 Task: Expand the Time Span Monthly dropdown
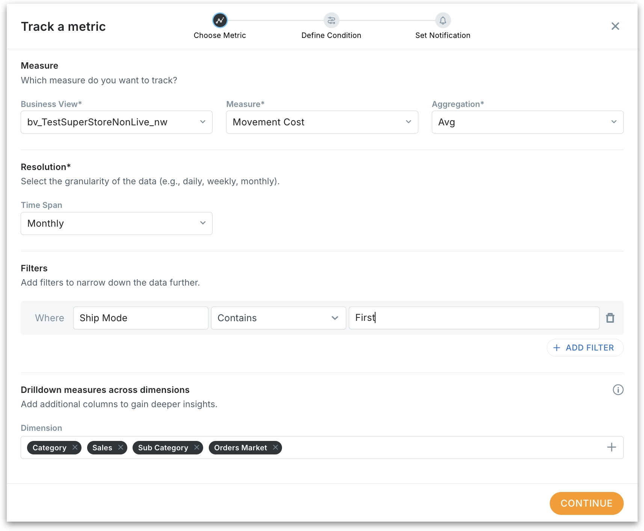pyautogui.click(x=116, y=224)
